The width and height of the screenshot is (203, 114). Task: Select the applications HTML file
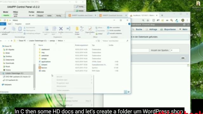point(46,62)
